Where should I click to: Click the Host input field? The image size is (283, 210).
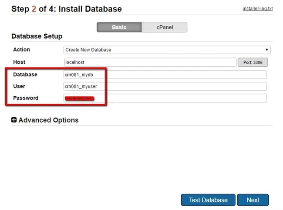click(x=150, y=62)
